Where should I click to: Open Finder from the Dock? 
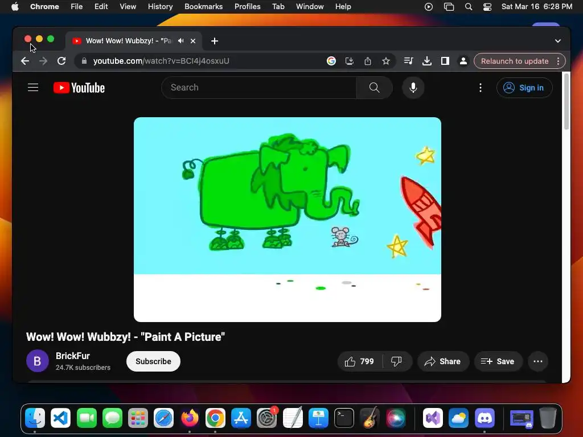(x=35, y=418)
